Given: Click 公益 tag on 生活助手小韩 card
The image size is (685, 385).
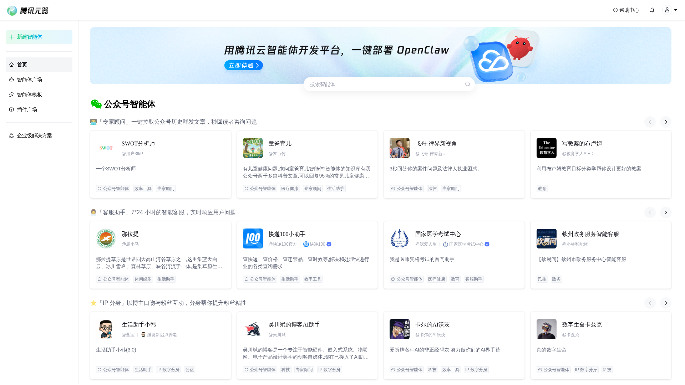Looking at the screenshot, I should pyautogui.click(x=189, y=370).
